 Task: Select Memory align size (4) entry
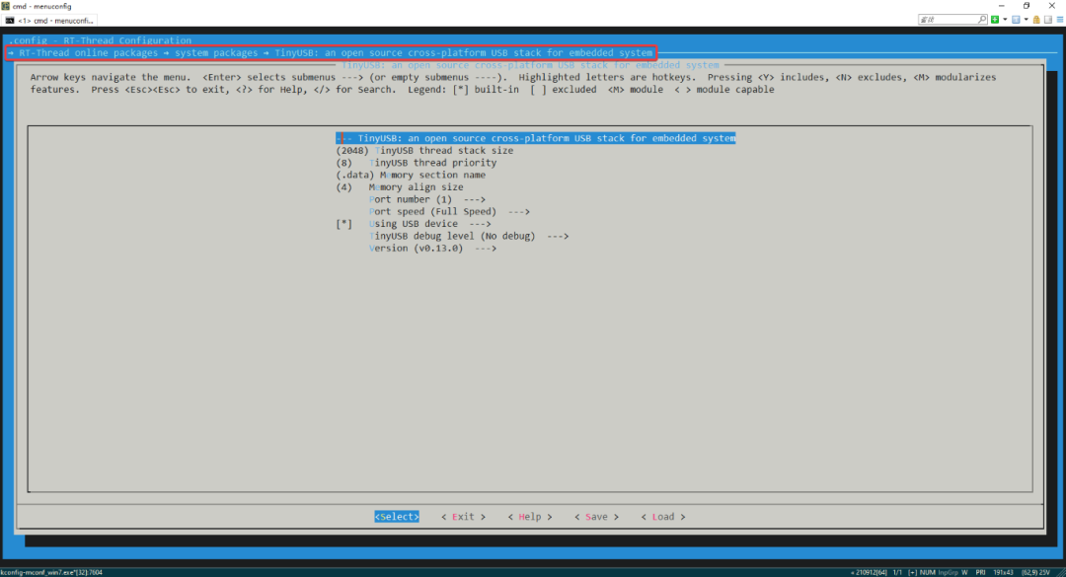[x=400, y=186]
